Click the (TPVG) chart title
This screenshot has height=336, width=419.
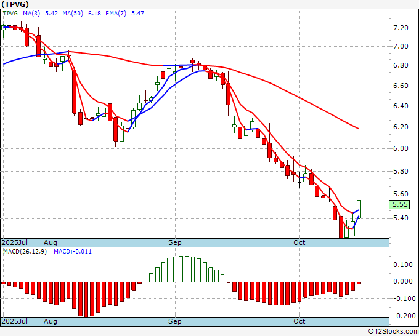(15, 4)
